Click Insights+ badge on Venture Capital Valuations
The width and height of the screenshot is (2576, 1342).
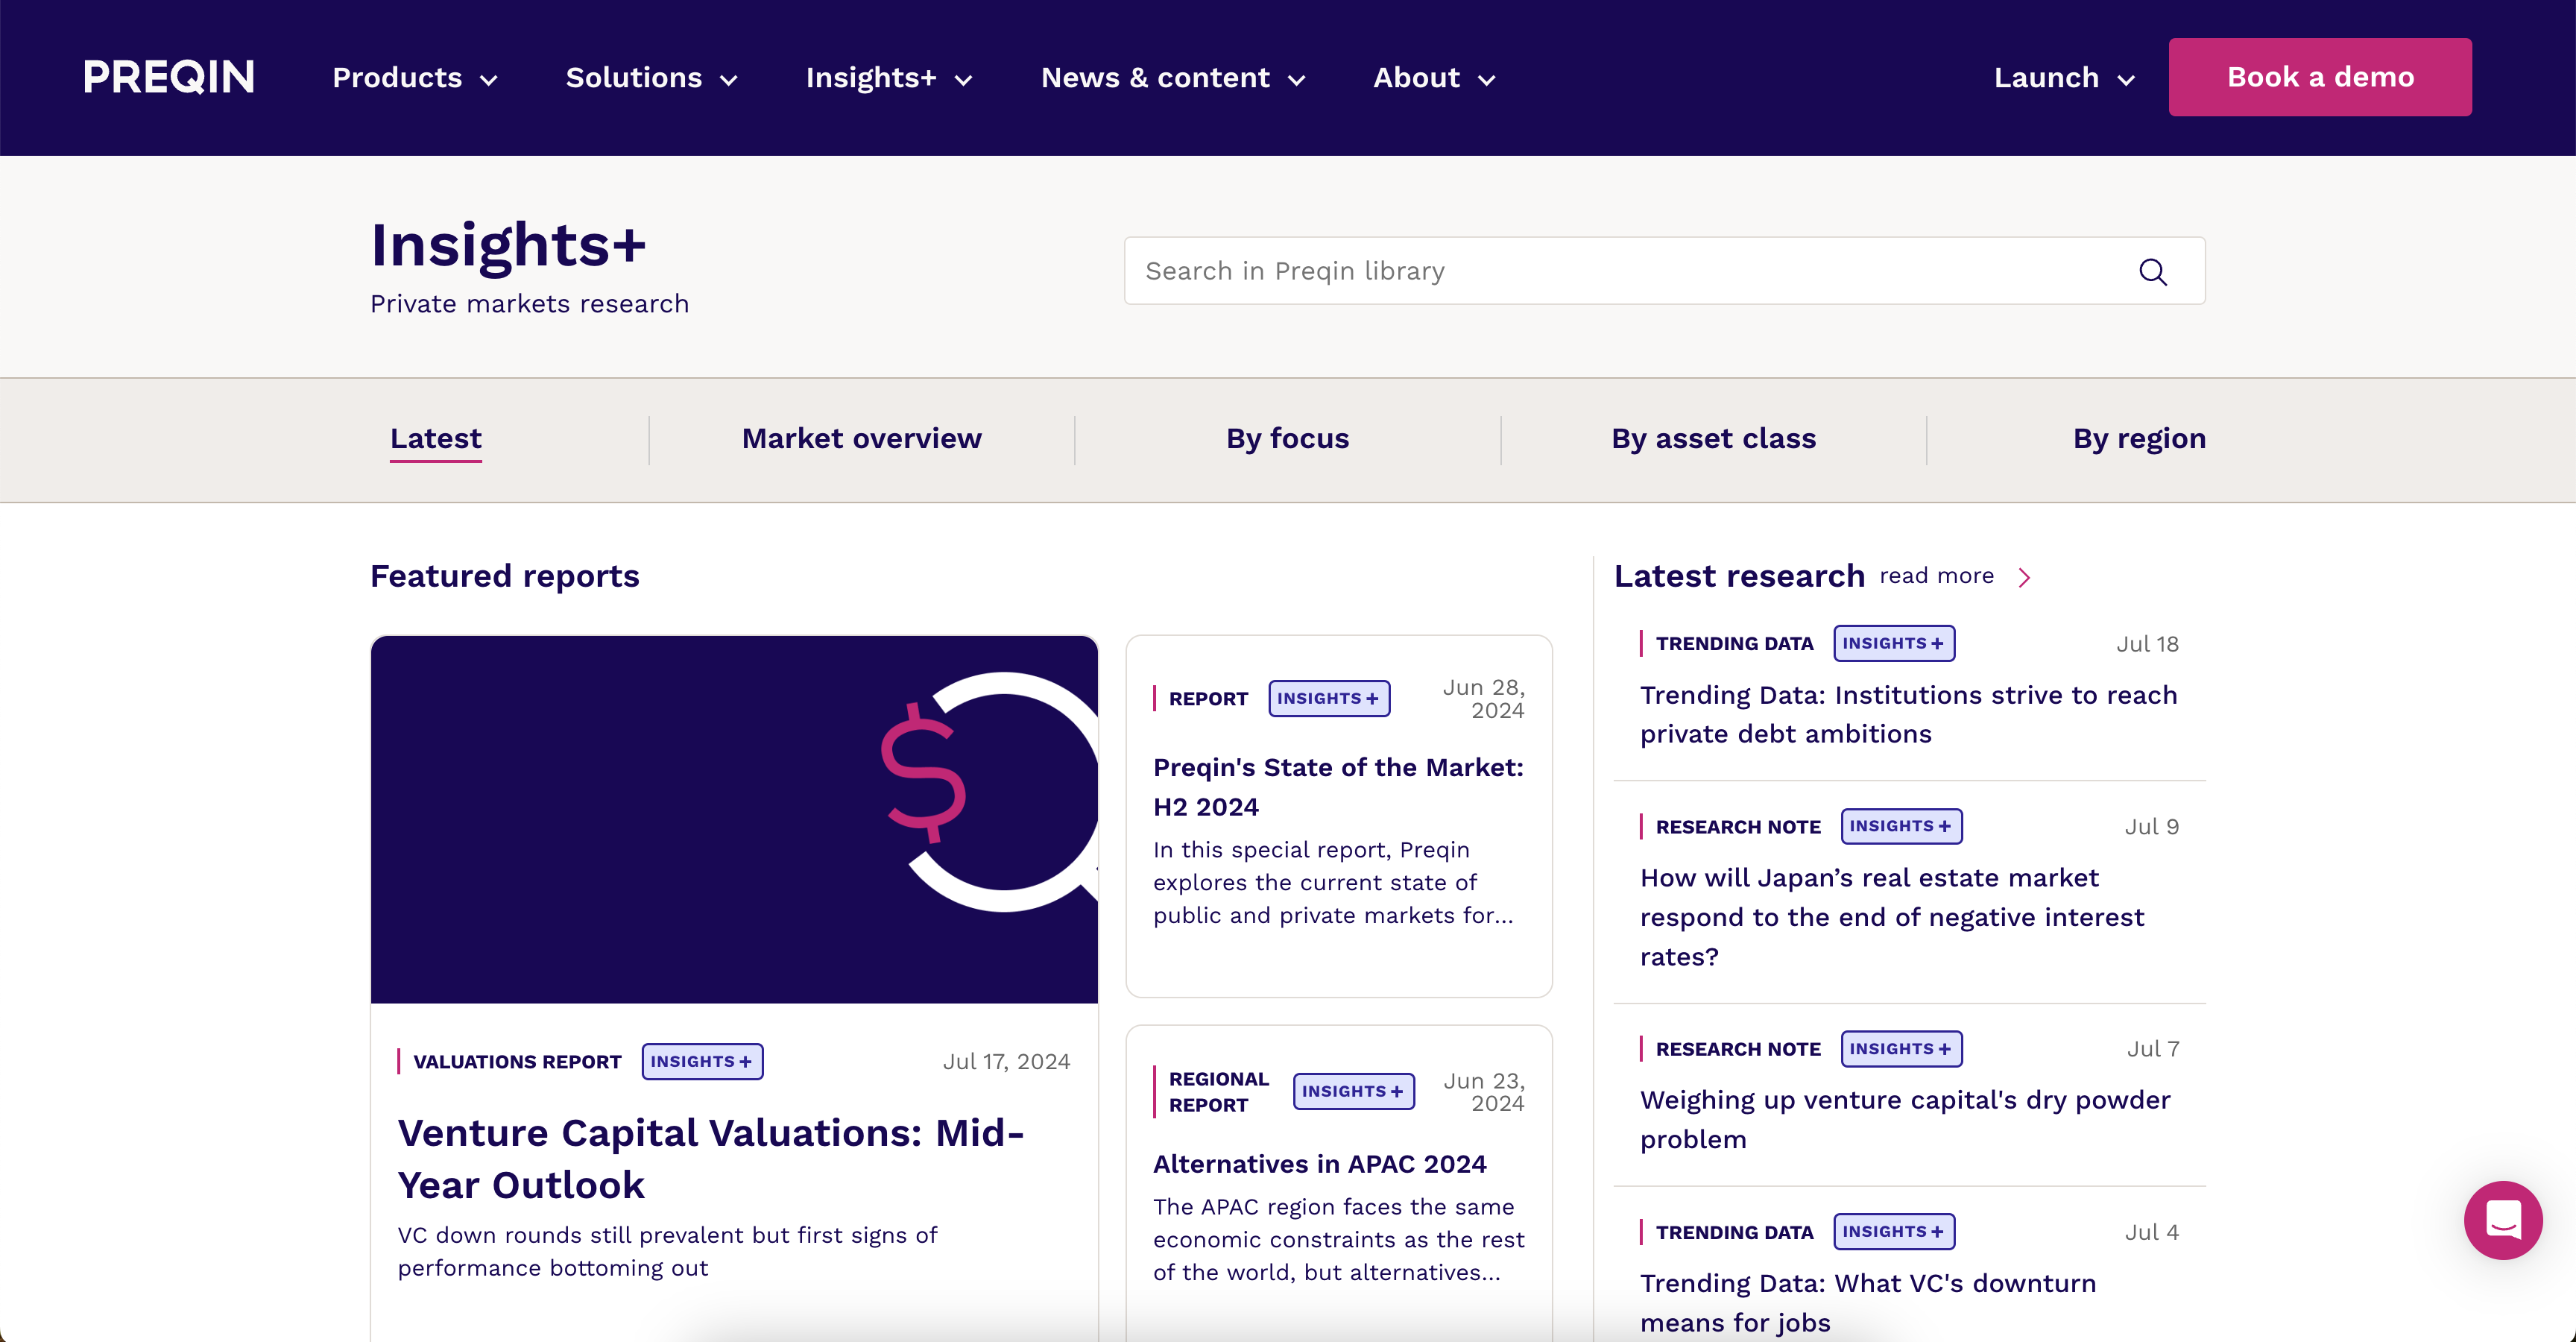(702, 1061)
